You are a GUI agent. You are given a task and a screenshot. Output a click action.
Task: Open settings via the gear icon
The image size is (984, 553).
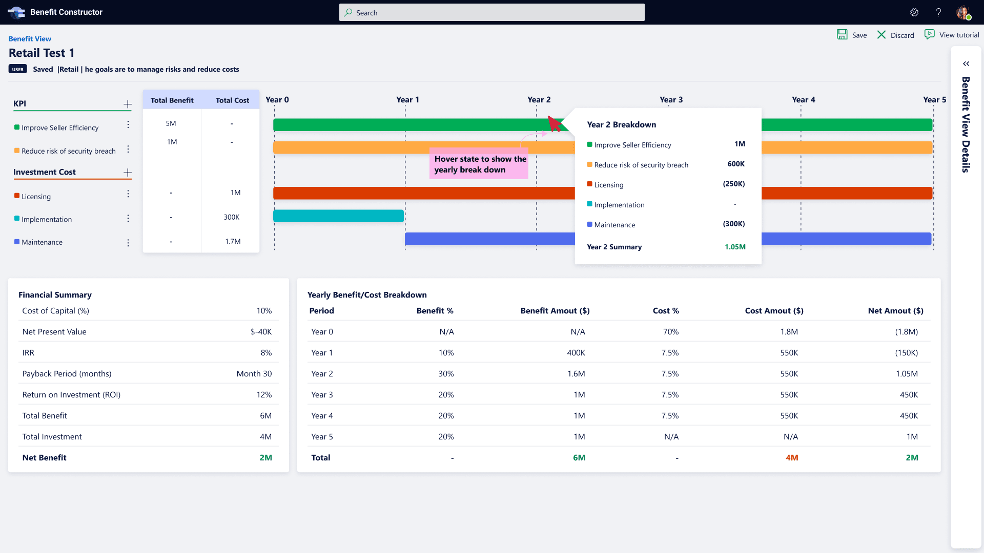914,12
